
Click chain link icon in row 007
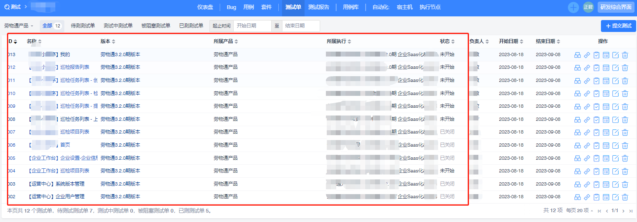click(587, 132)
